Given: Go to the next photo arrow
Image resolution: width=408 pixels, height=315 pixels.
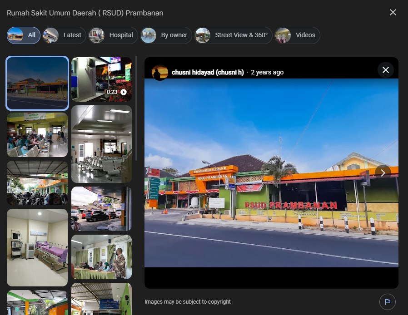Looking at the screenshot, I should click(383, 173).
